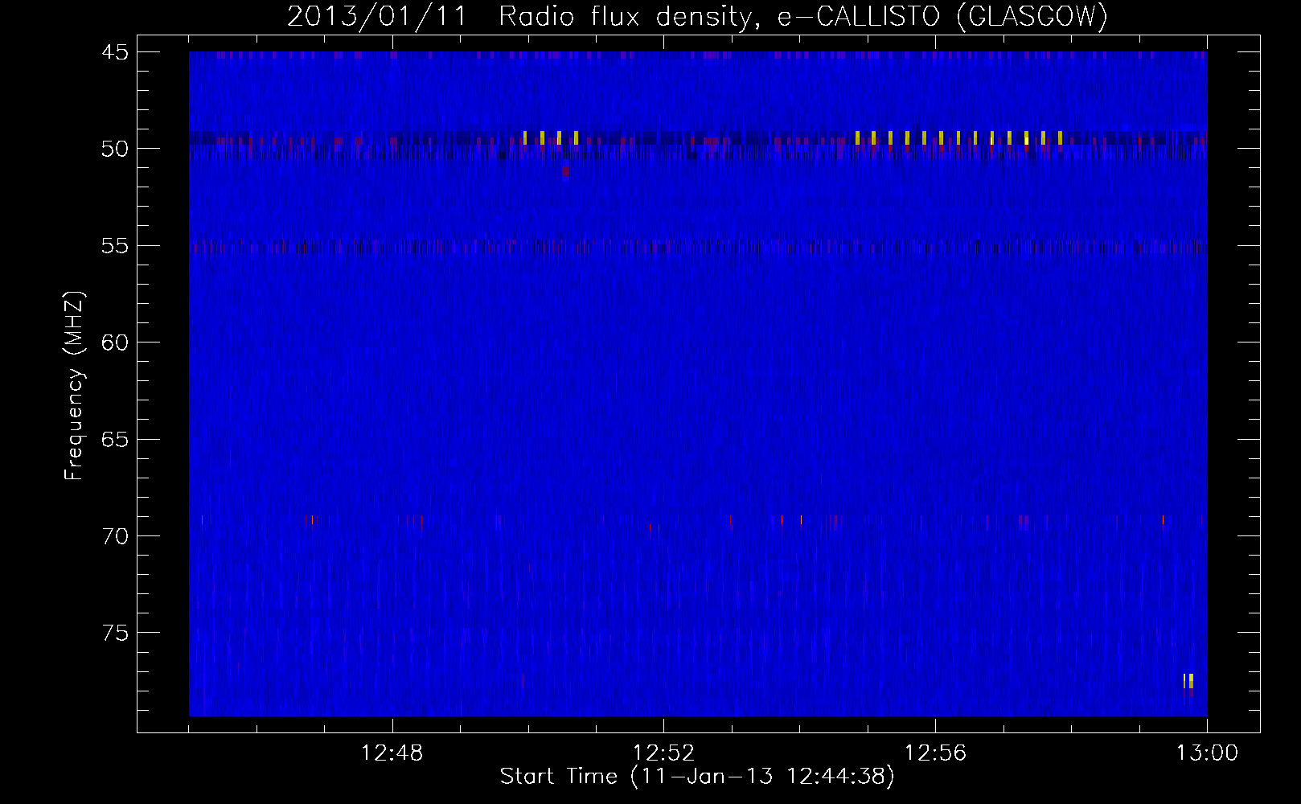Click the red spot just below 50 MHz near 12:50
The height and width of the screenshot is (804, 1301).
pyautogui.click(x=565, y=171)
